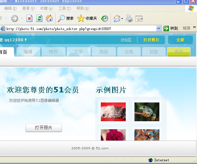
Task: Select the 边框 frame tab
Action: click(129, 52)
